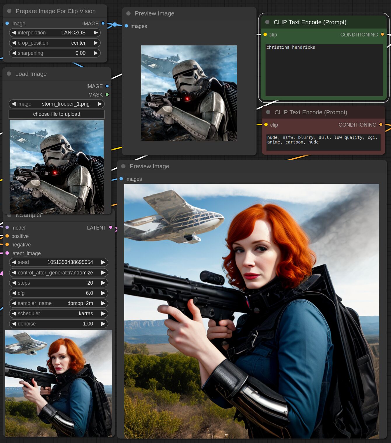Open crop_position center dropdown
The image size is (391, 443).
pos(55,43)
